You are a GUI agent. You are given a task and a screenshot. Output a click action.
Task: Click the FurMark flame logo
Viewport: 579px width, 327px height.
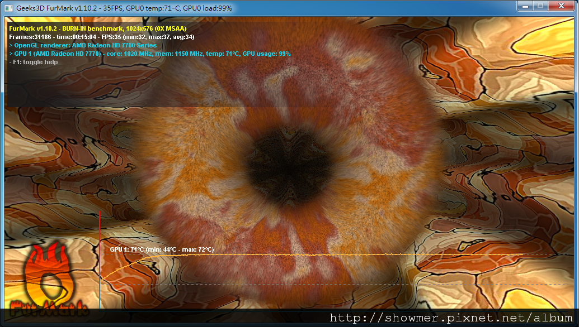click(48, 279)
